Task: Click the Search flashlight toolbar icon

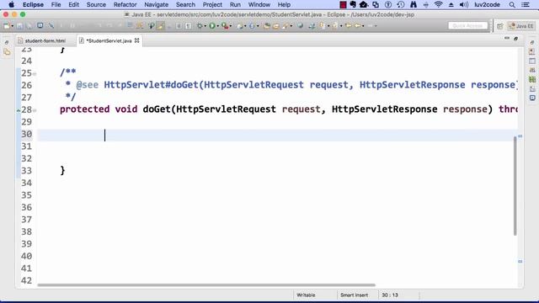Action: point(286,26)
